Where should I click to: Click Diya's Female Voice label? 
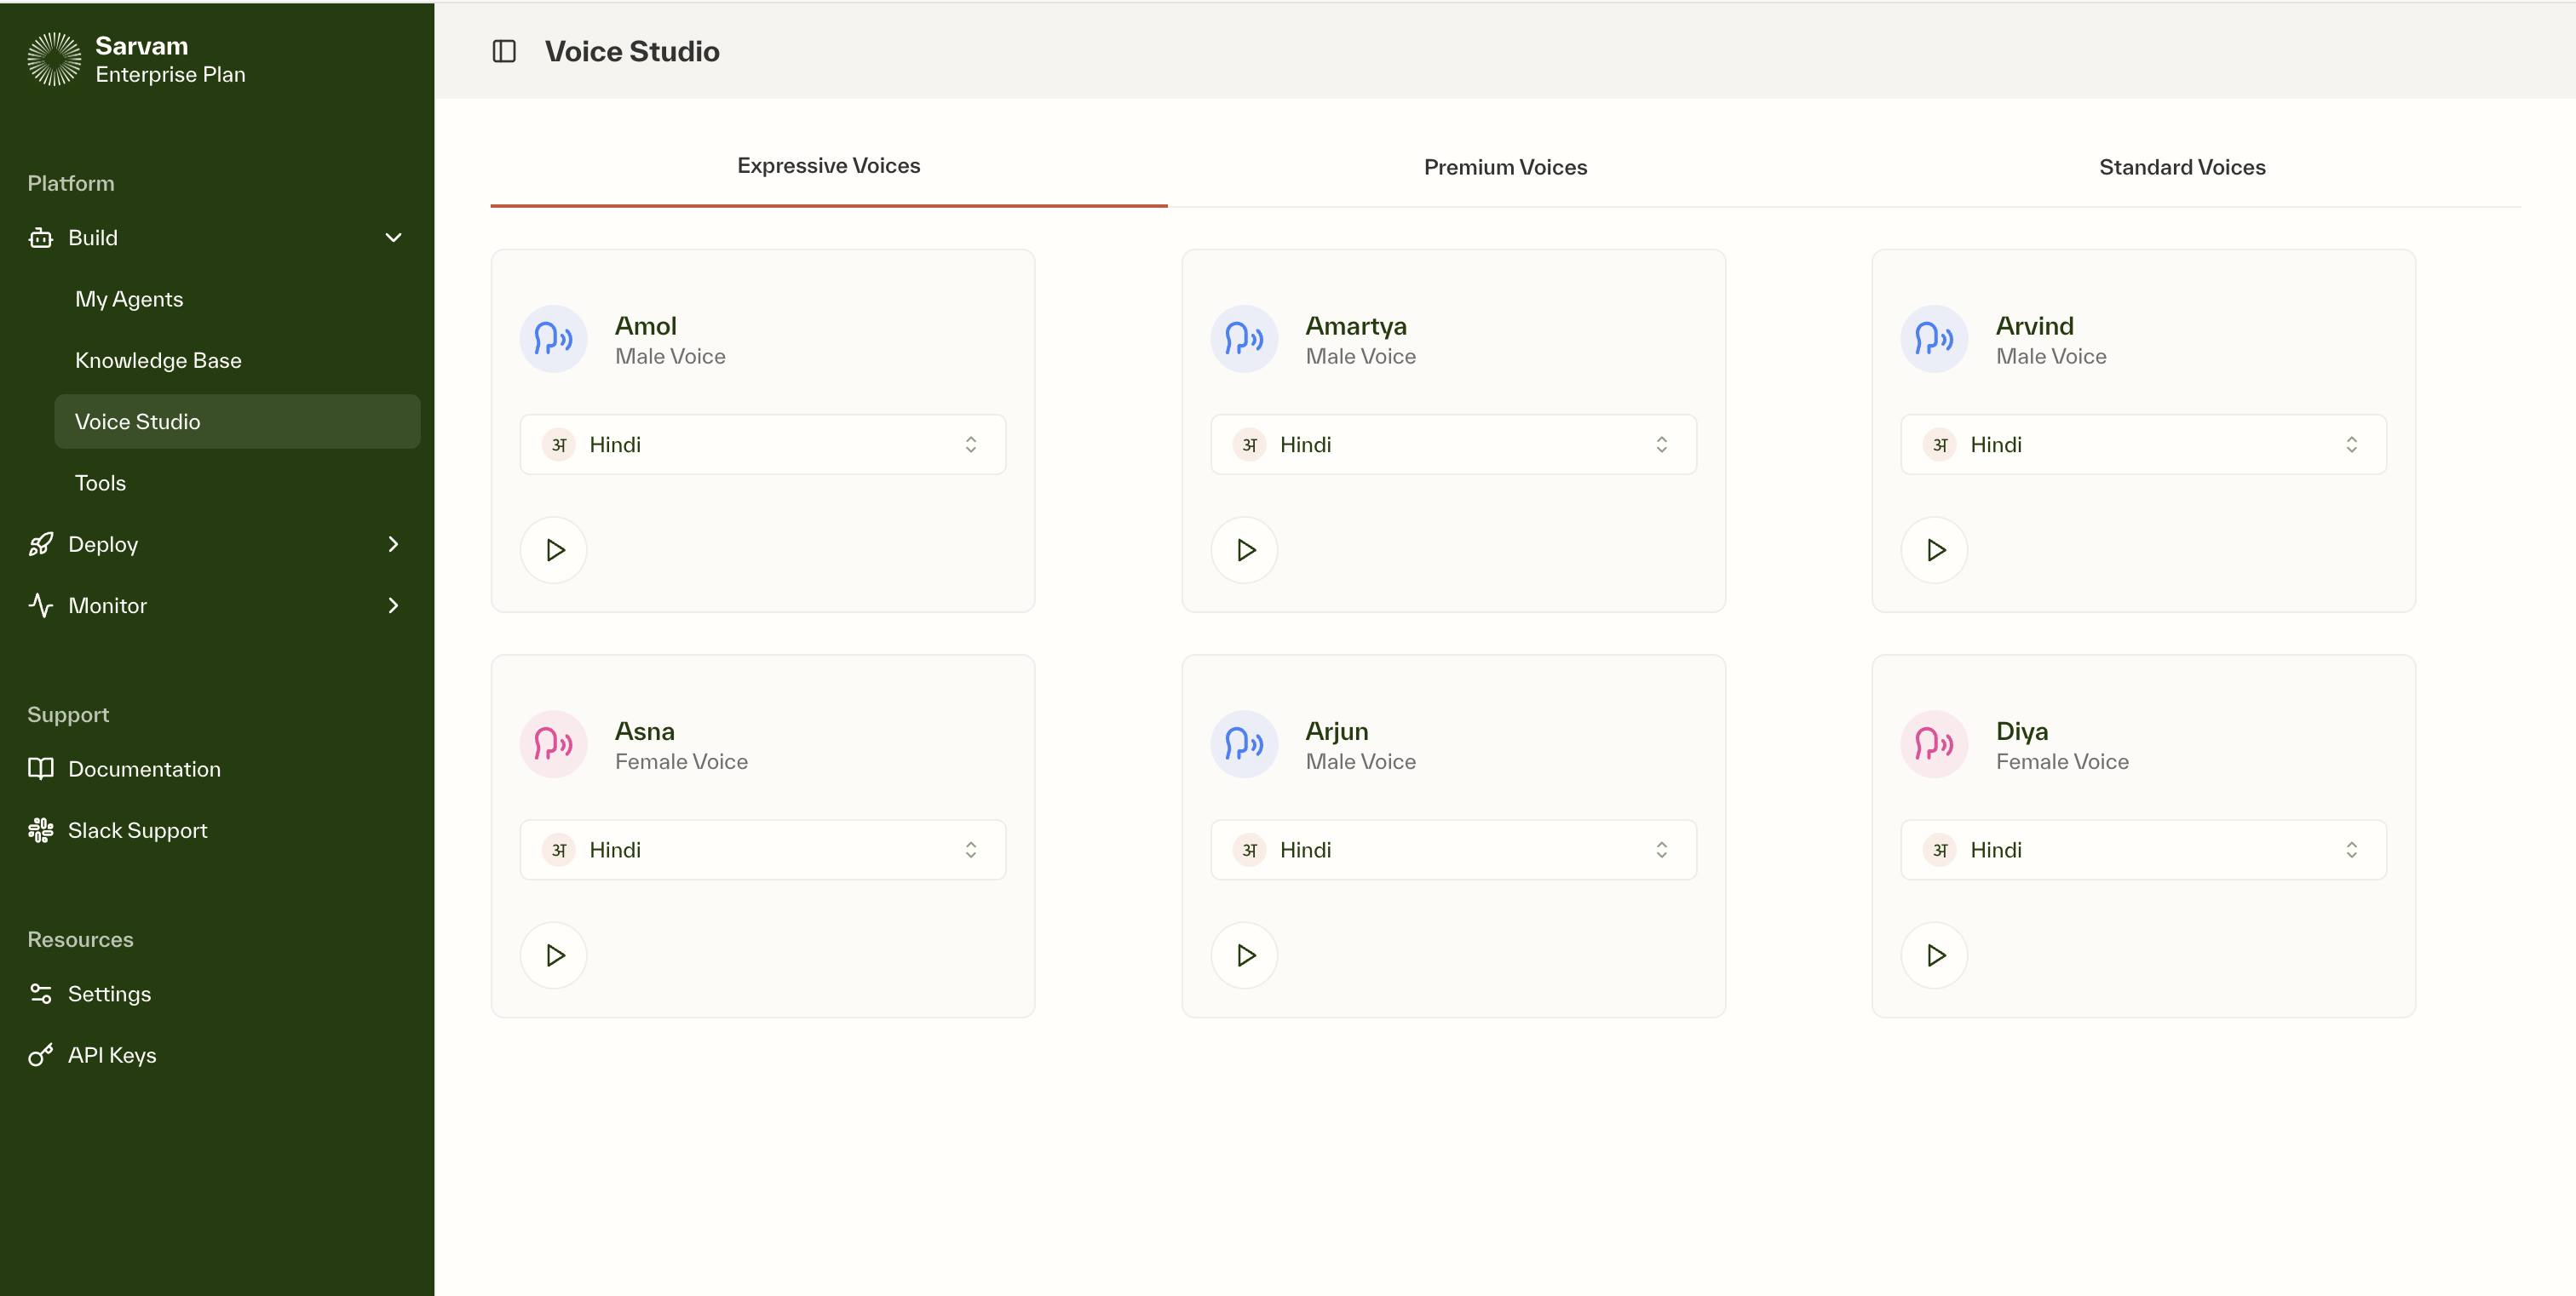(x=2062, y=761)
